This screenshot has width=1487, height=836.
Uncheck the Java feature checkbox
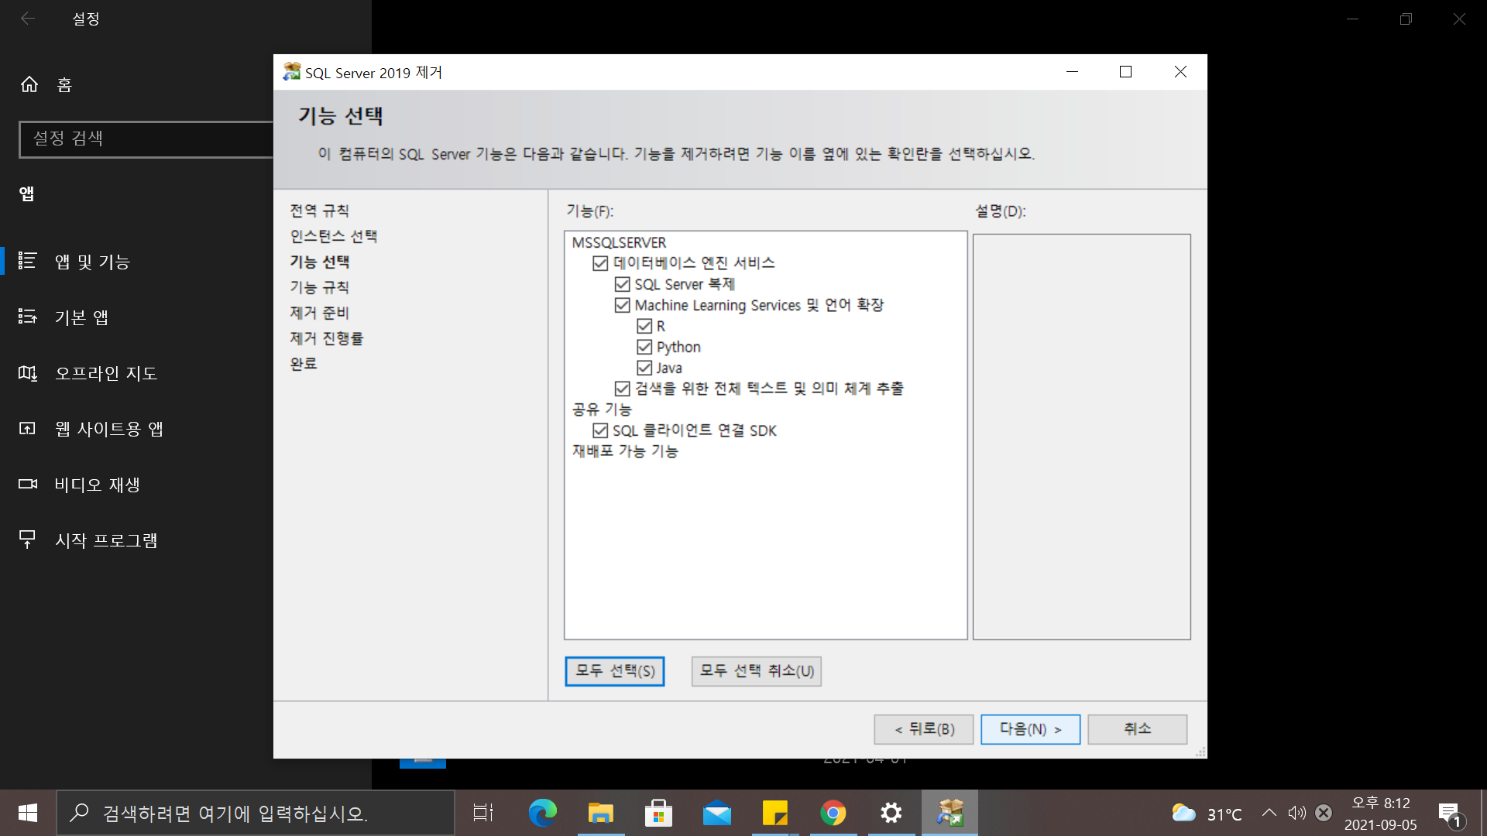[644, 368]
